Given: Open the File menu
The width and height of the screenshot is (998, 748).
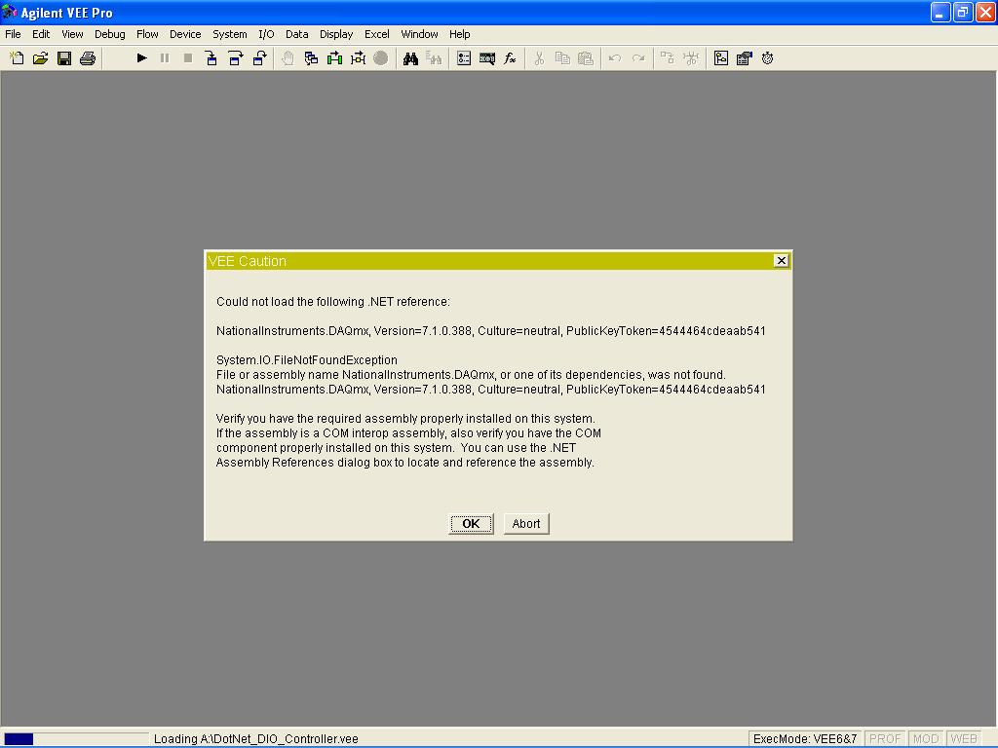Looking at the screenshot, I should coord(13,34).
